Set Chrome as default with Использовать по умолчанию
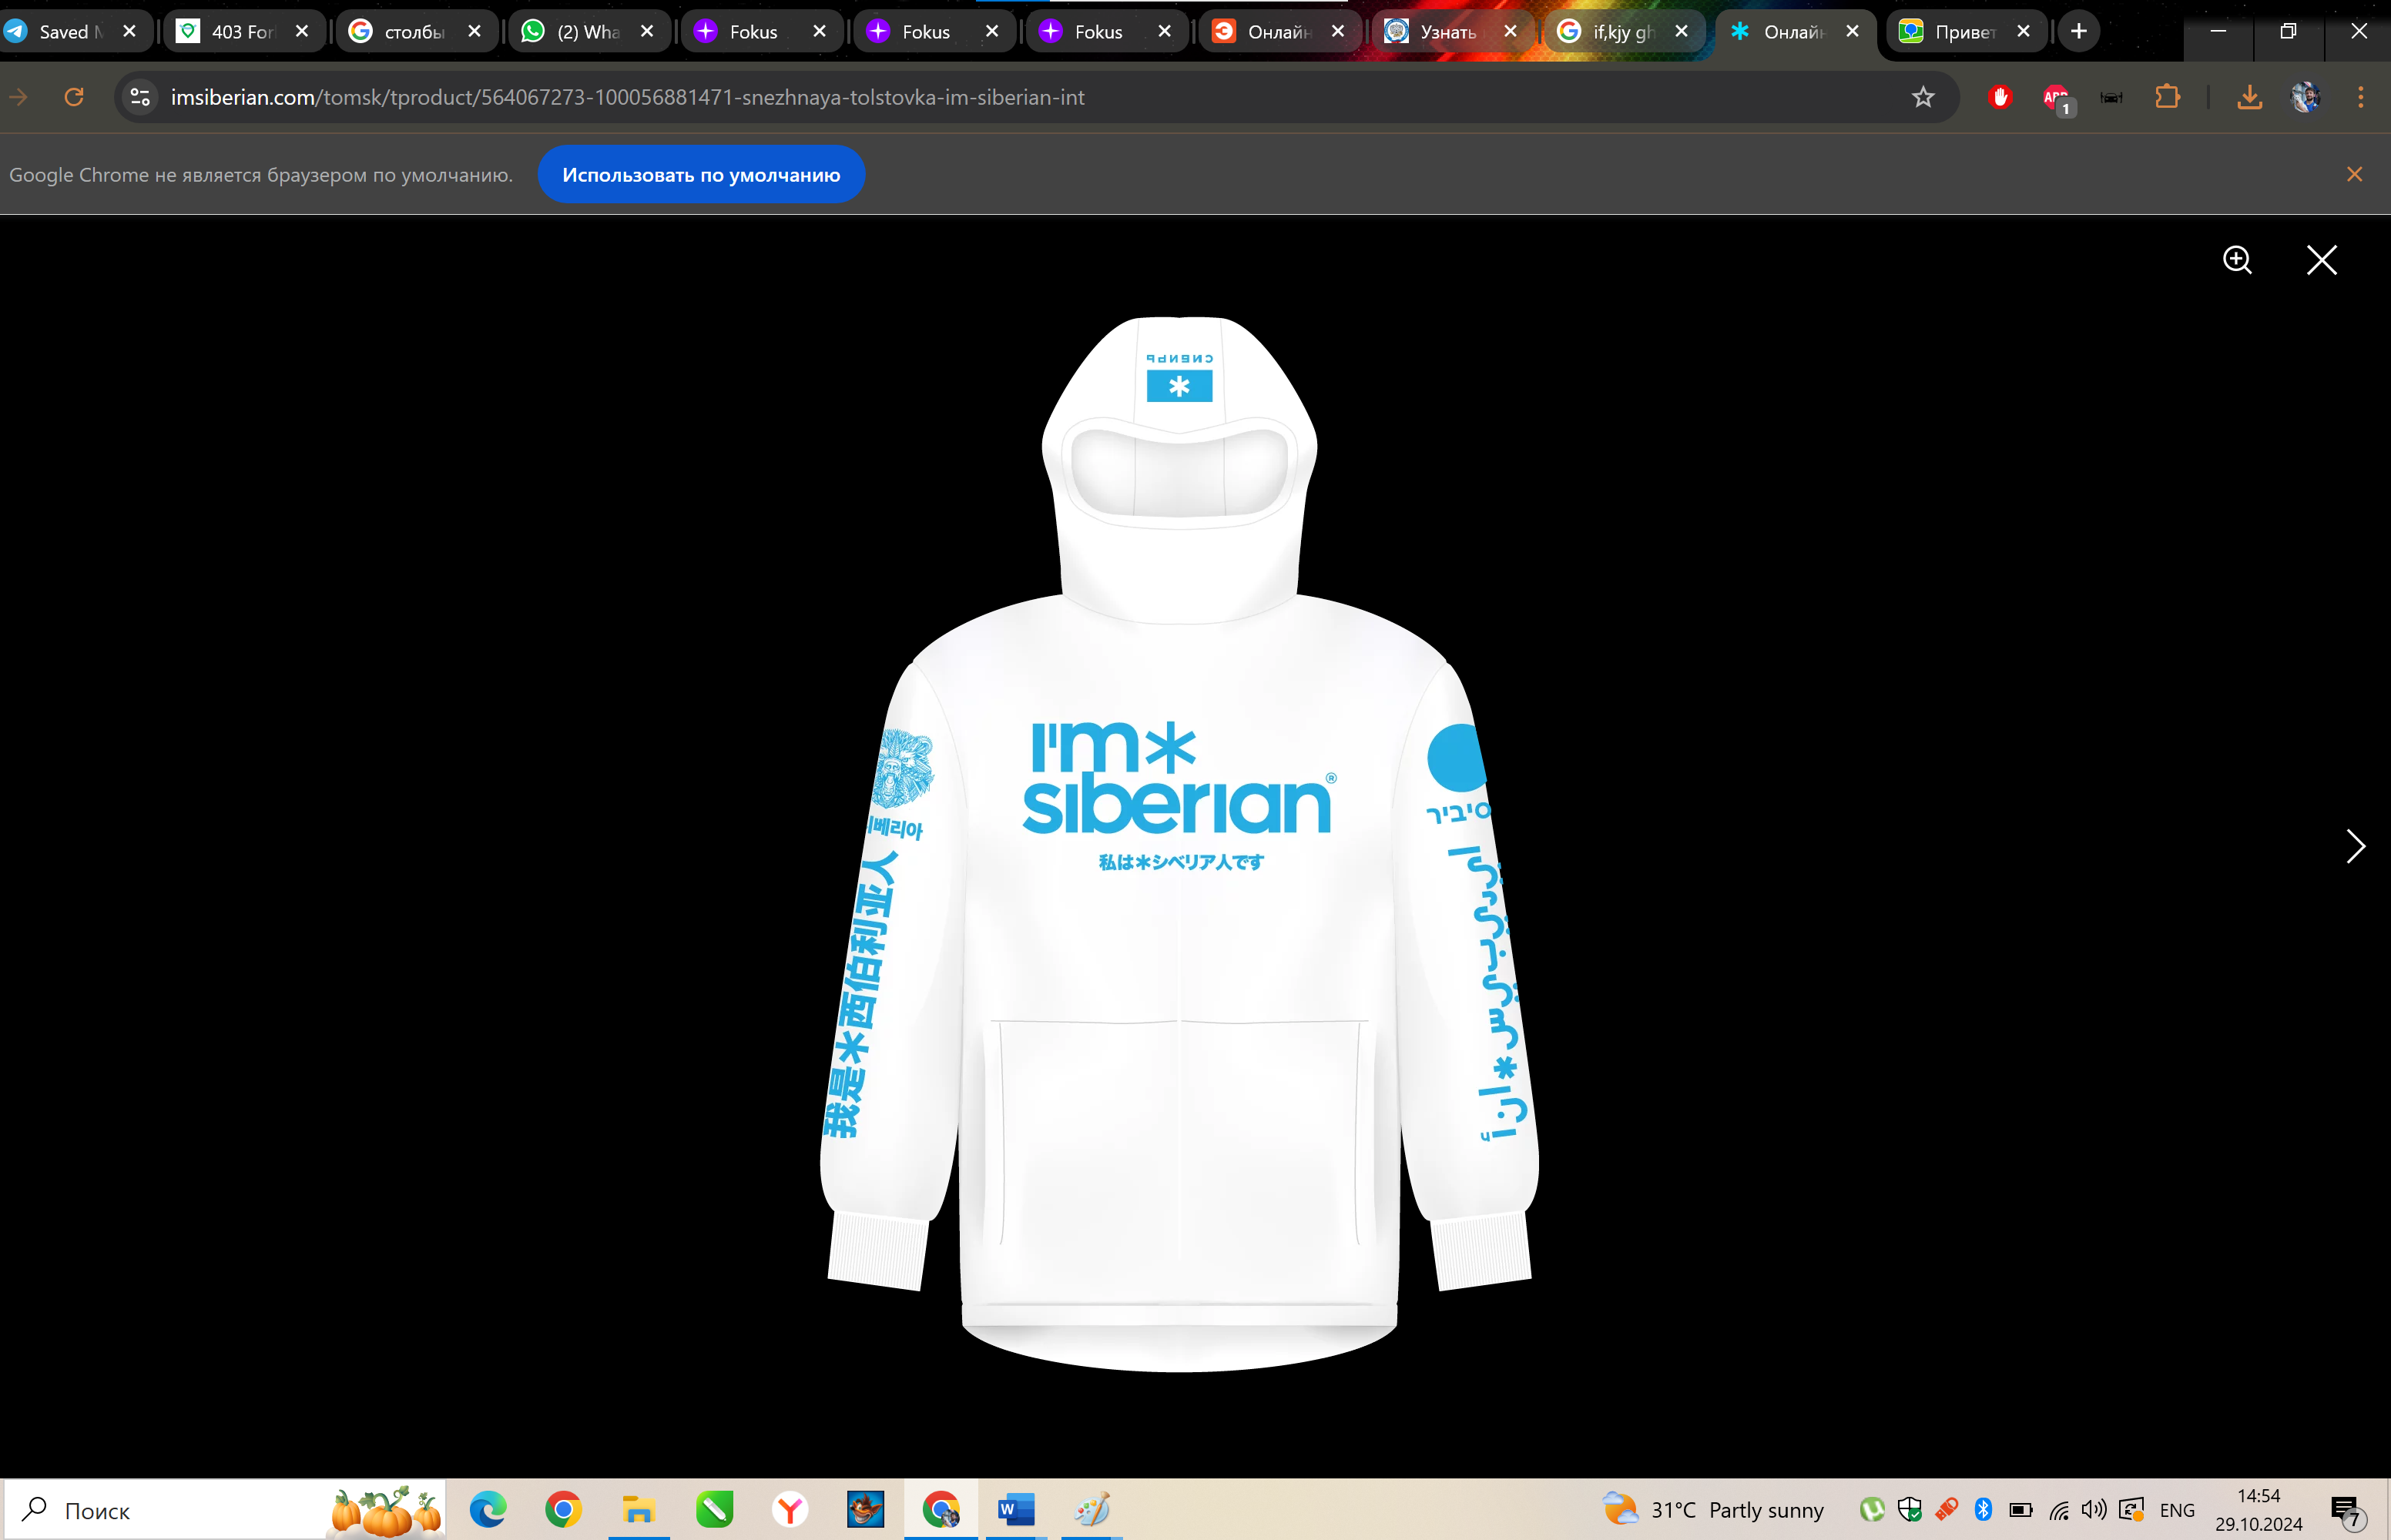Viewport: 2391px width, 1540px height. click(701, 175)
